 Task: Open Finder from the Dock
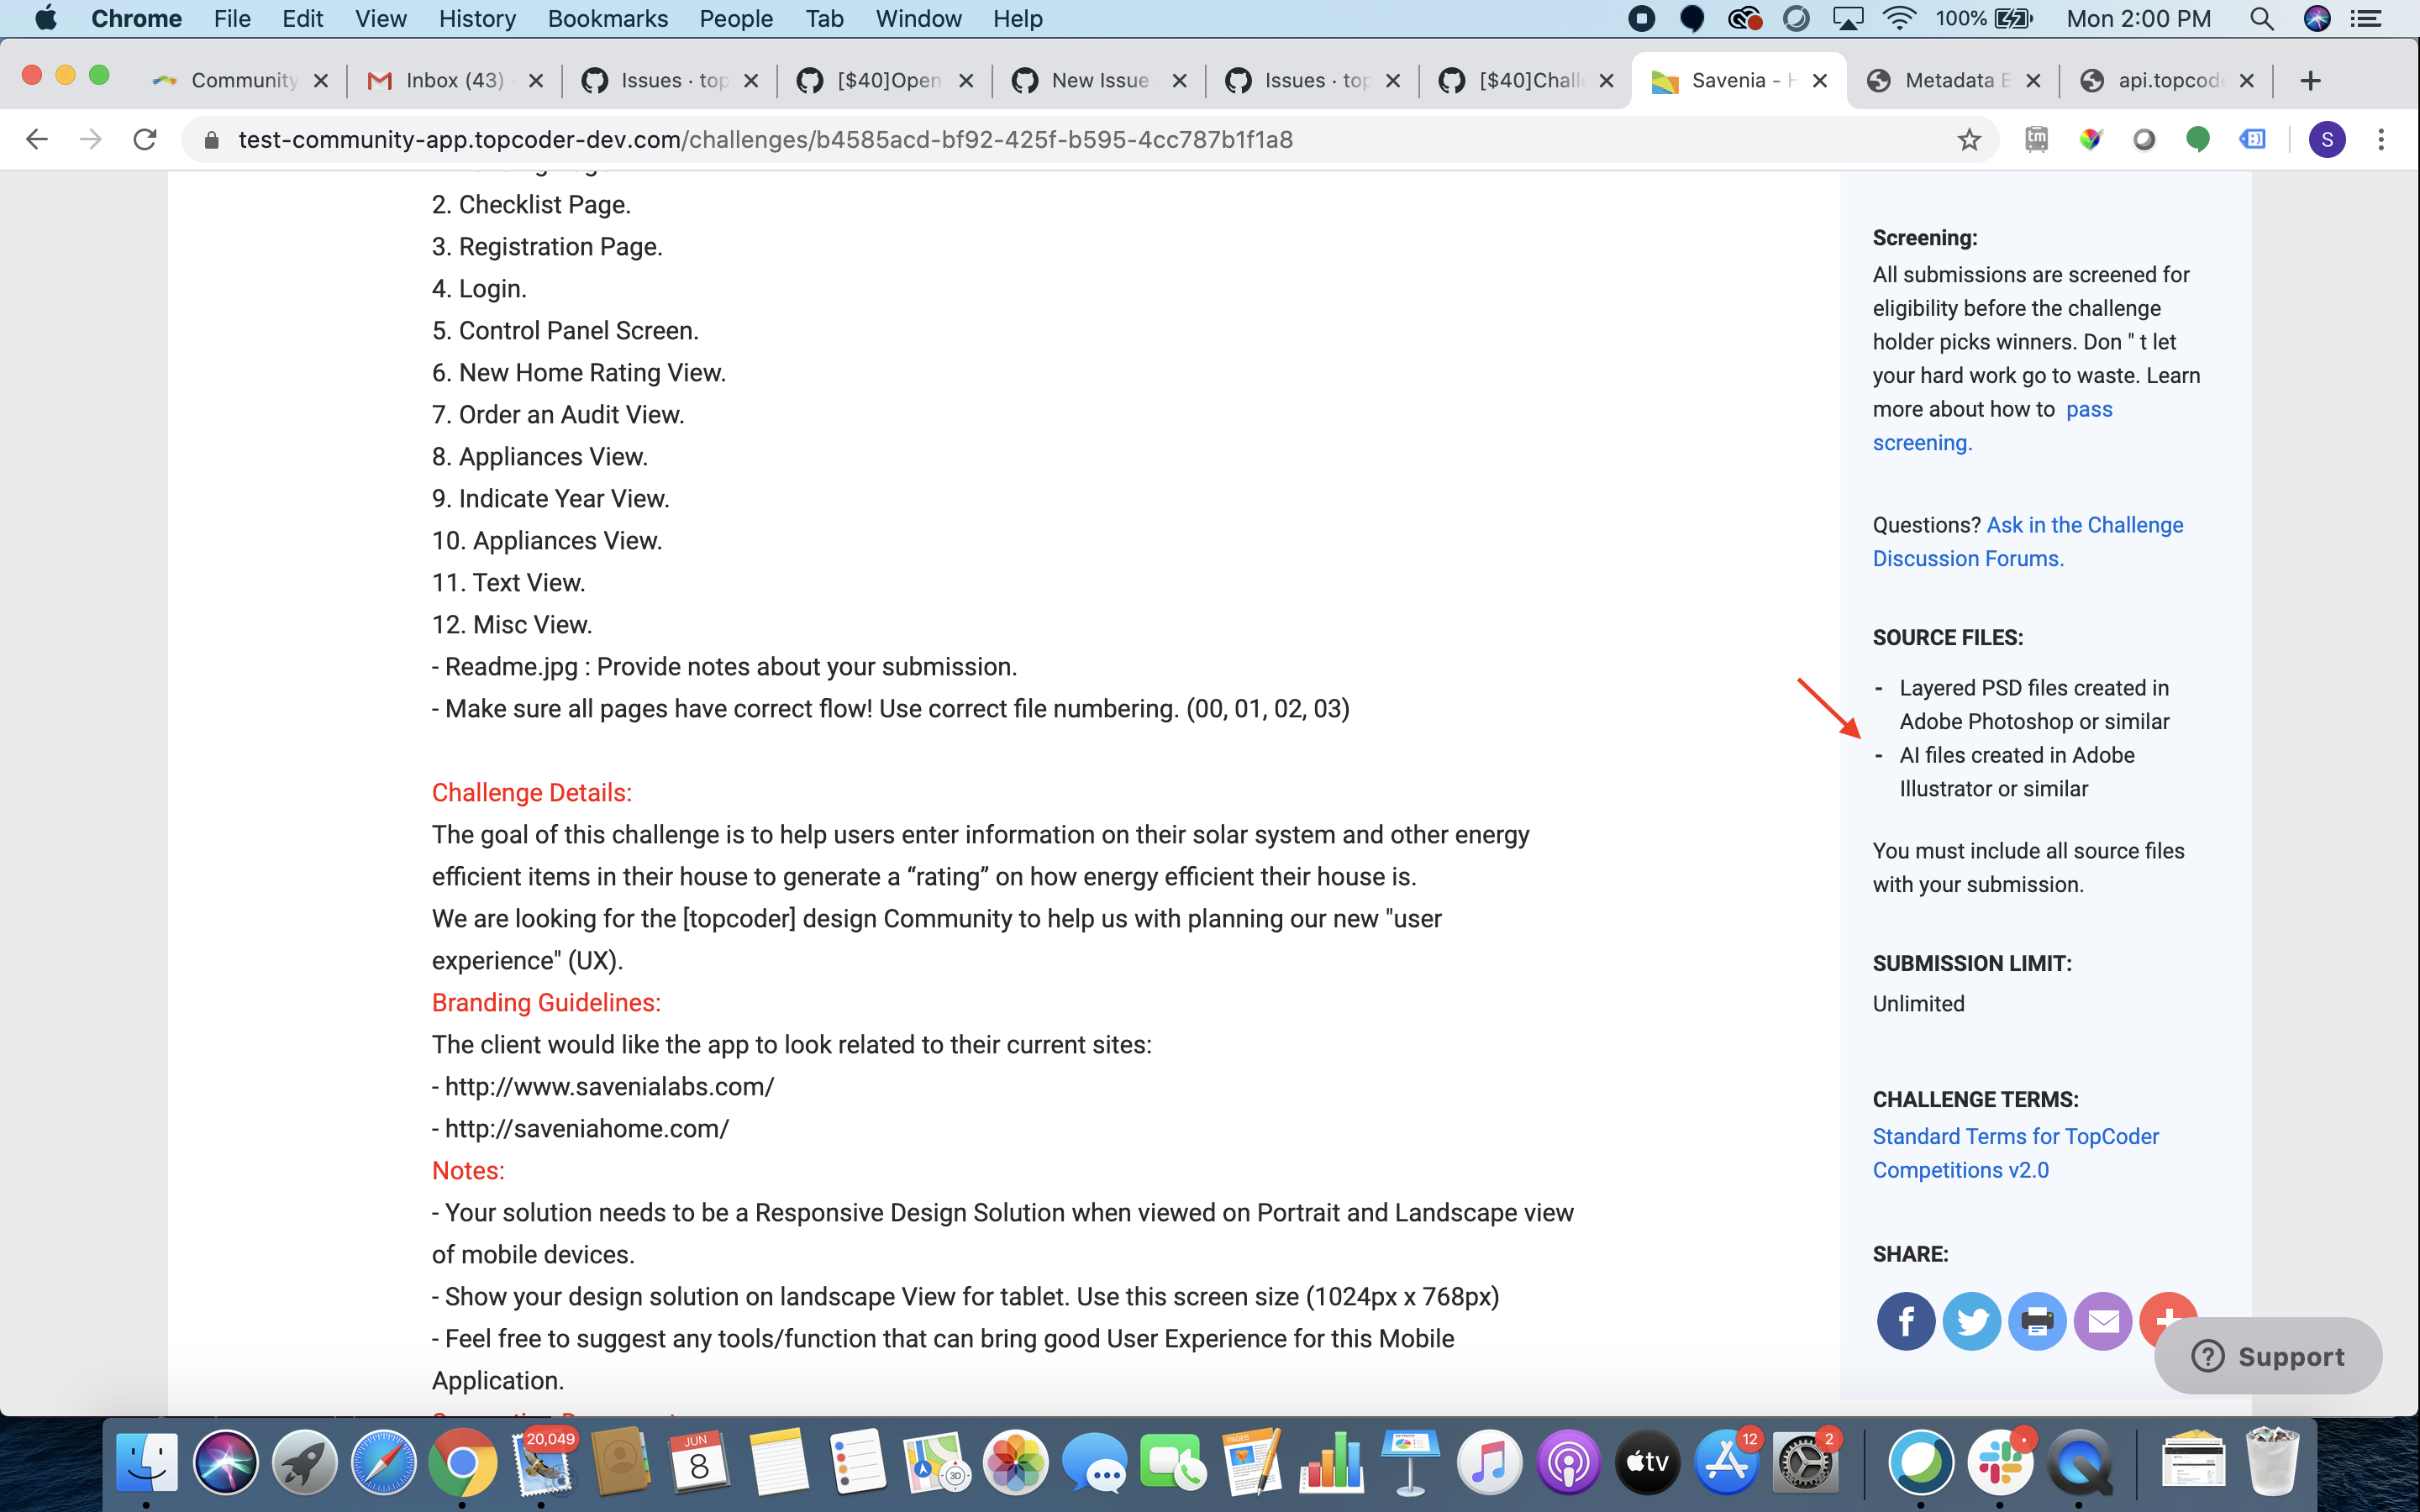pos(146,1462)
